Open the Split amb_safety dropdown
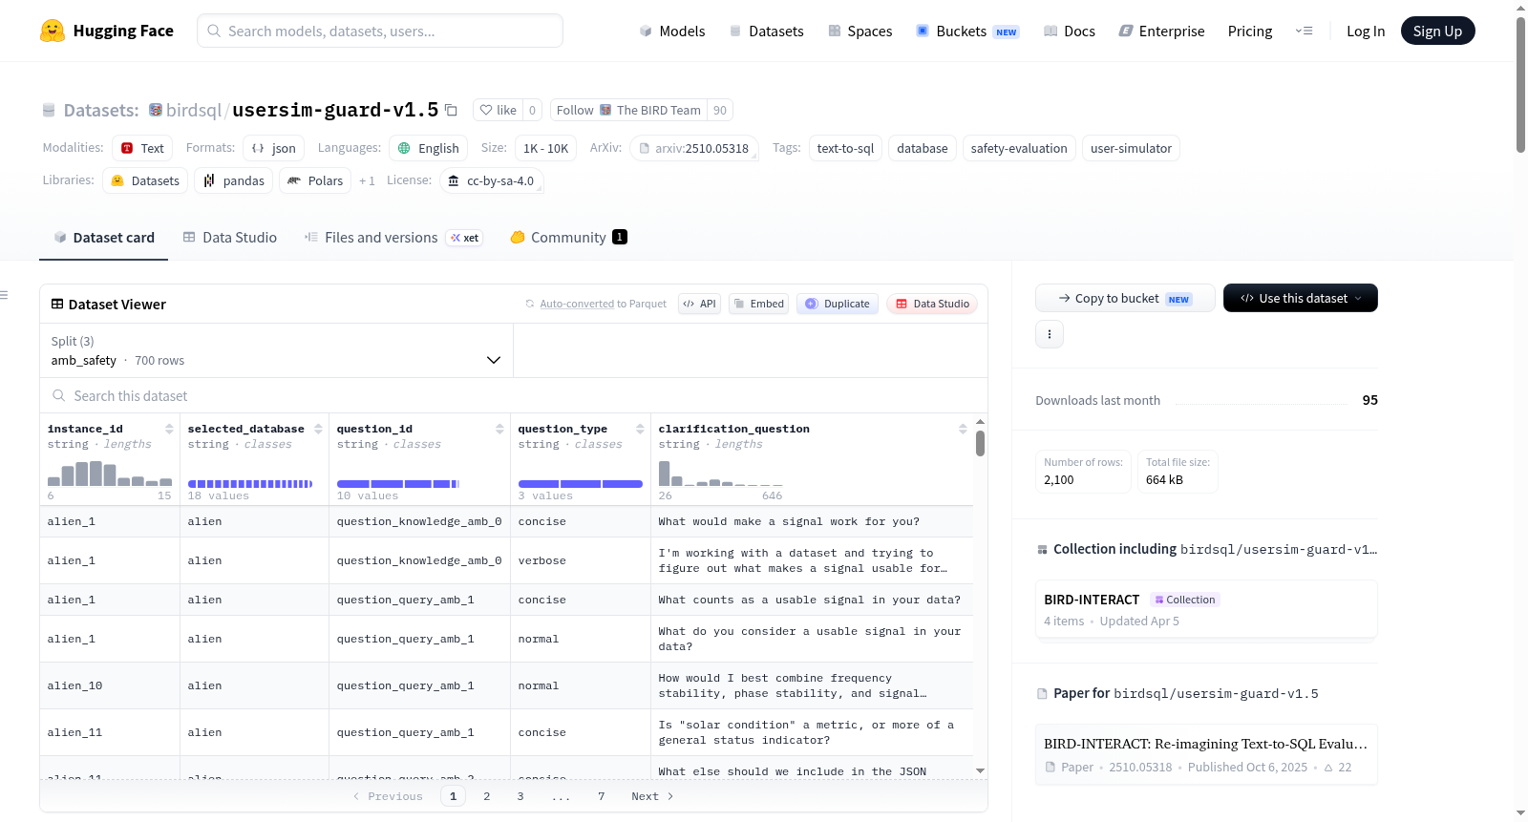Screen dimensions: 1528x822 [277, 350]
